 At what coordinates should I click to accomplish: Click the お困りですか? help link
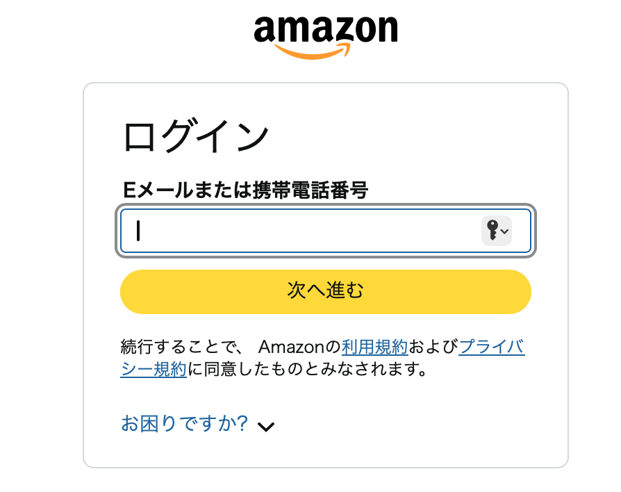pyautogui.click(x=185, y=423)
